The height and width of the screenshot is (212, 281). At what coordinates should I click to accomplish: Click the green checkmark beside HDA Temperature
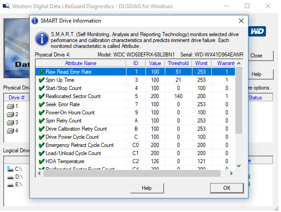(x=42, y=161)
